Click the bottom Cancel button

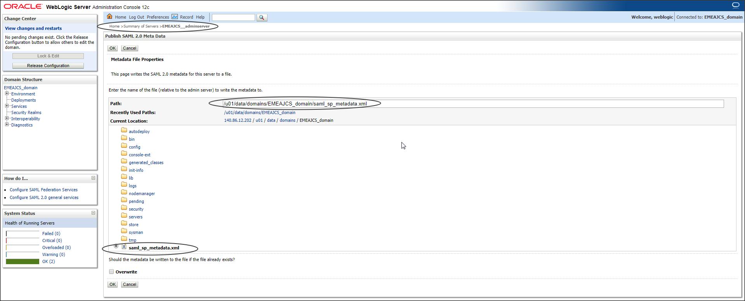point(130,284)
